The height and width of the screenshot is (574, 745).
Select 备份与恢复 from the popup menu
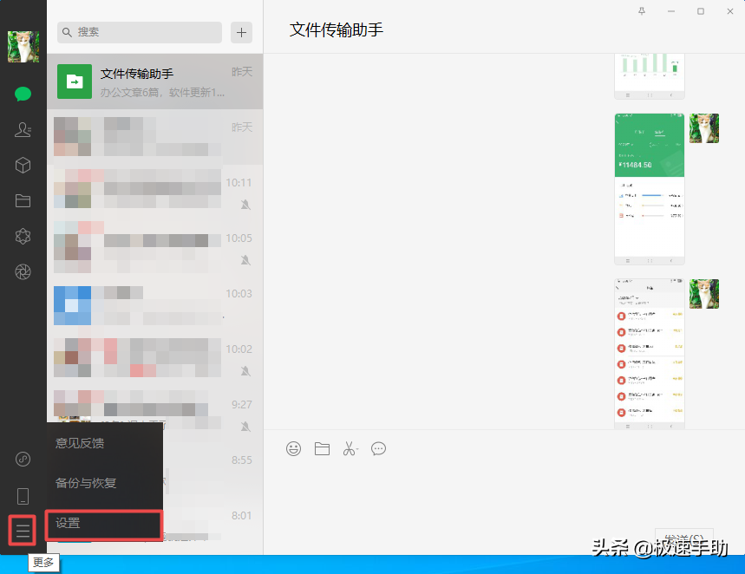[x=87, y=483]
